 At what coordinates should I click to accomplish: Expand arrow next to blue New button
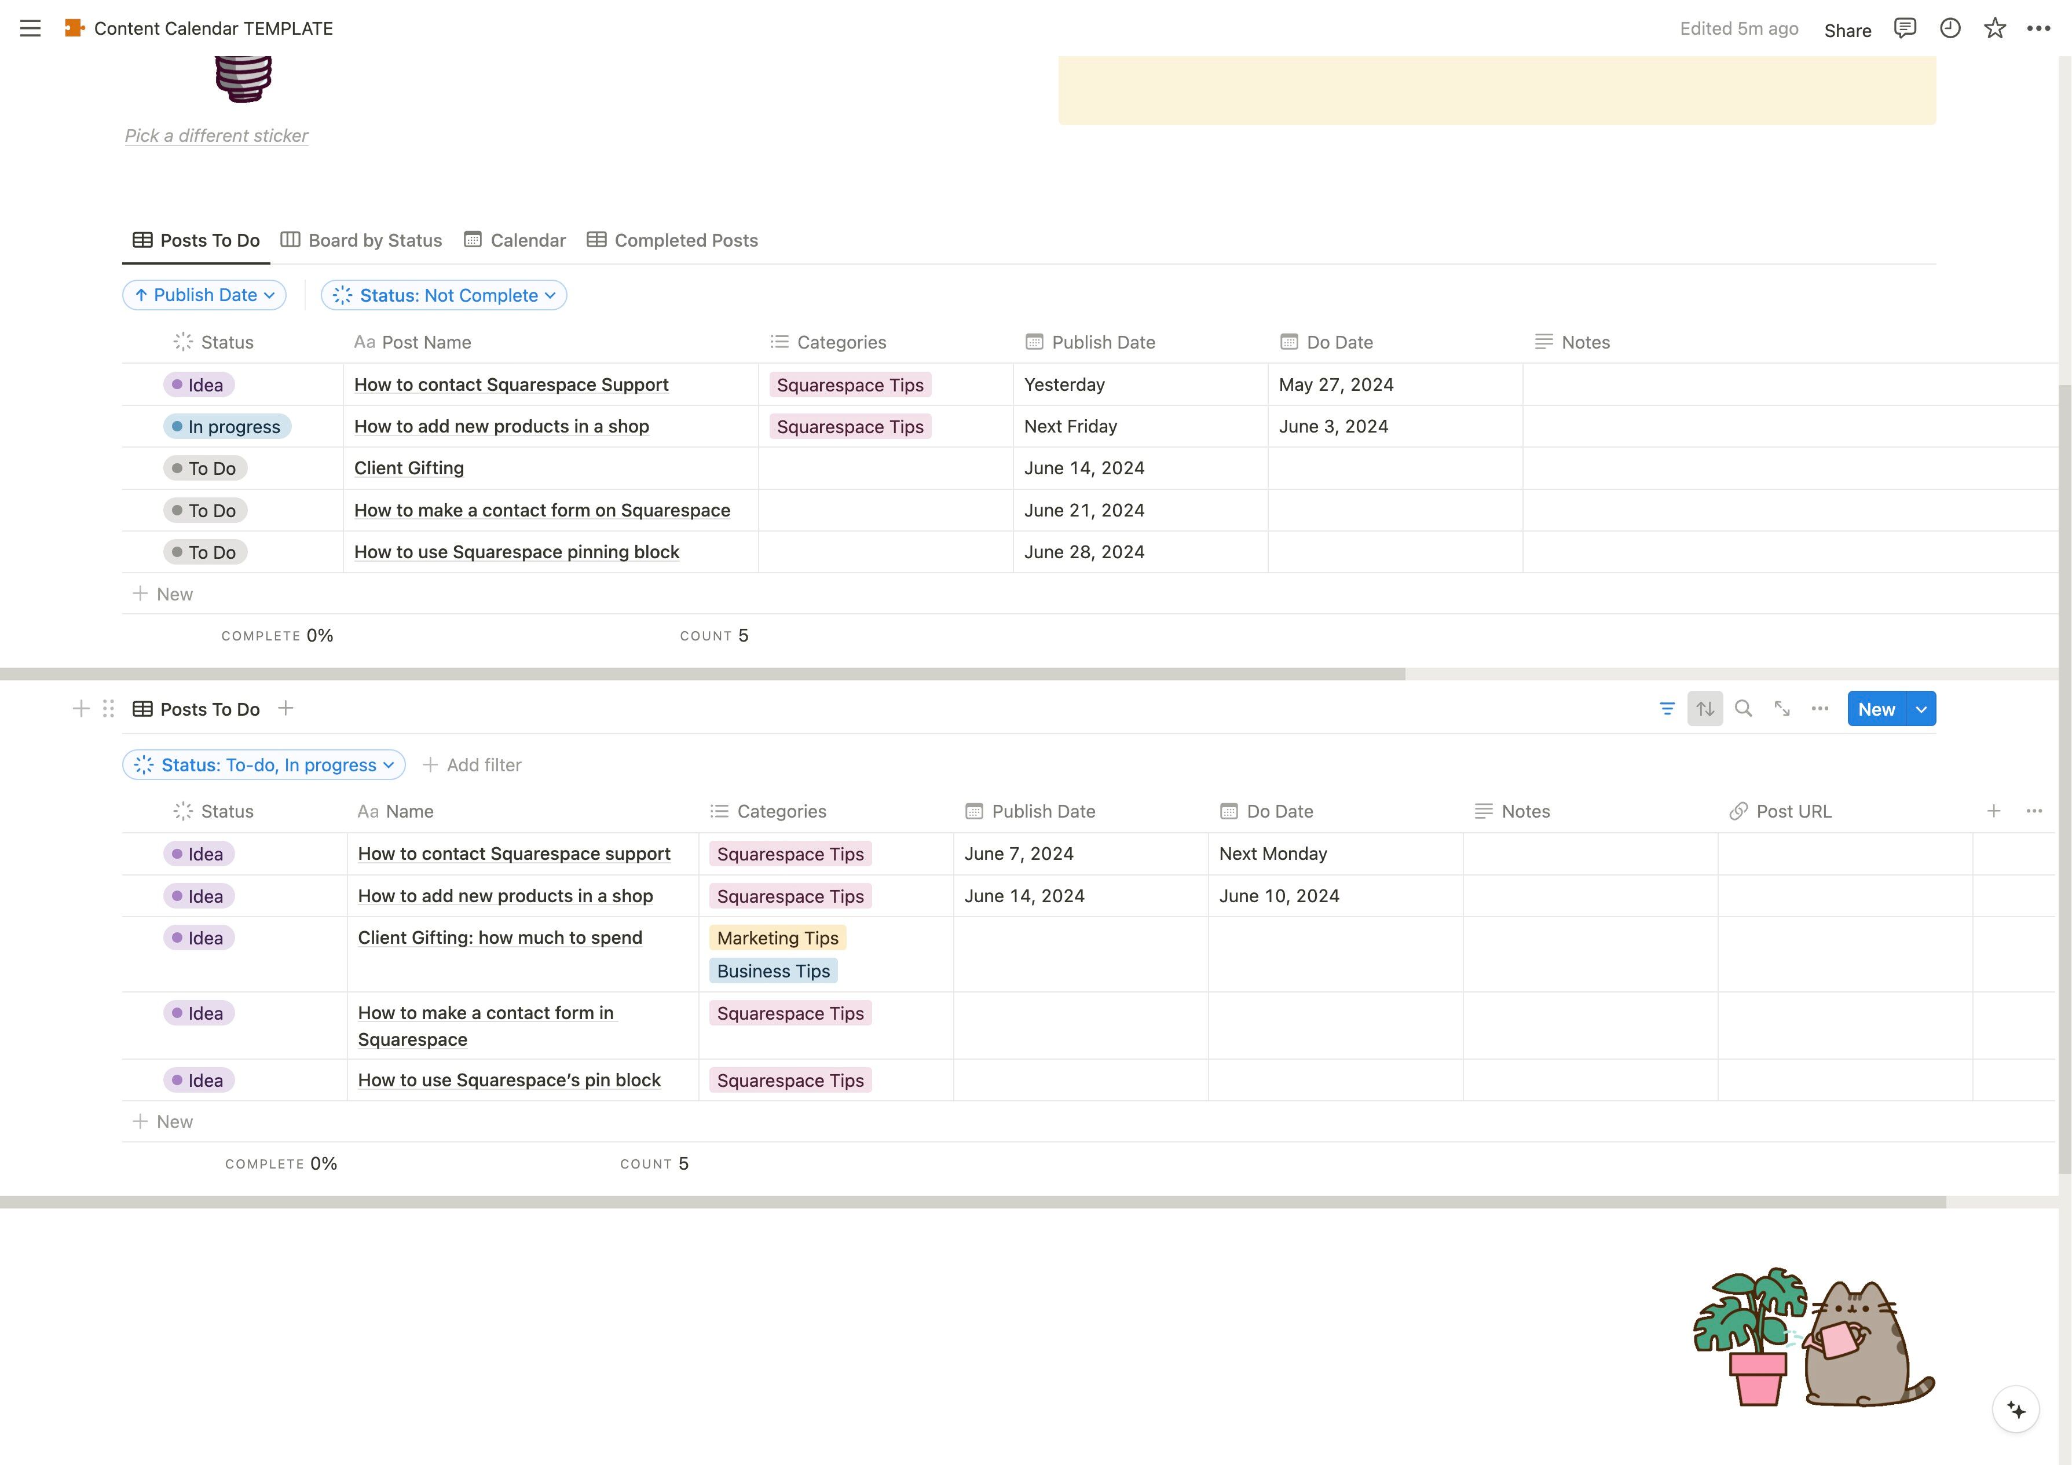click(x=1921, y=709)
